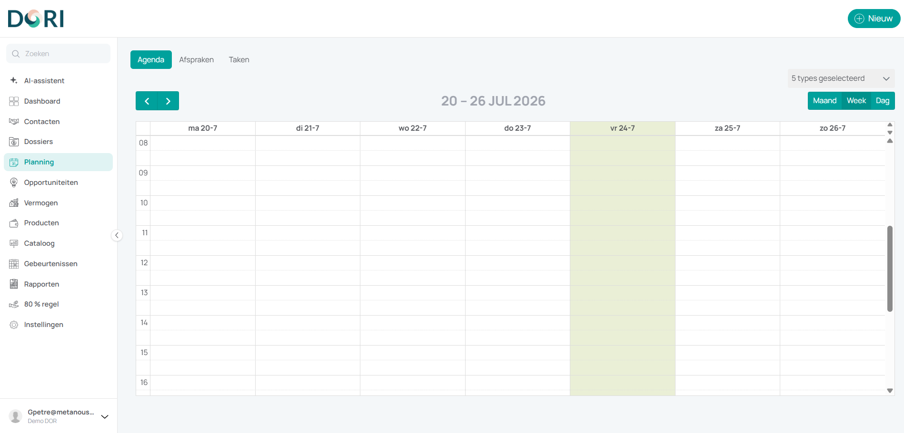Open Rapporten menu item
The width and height of the screenshot is (904, 433).
58,284
